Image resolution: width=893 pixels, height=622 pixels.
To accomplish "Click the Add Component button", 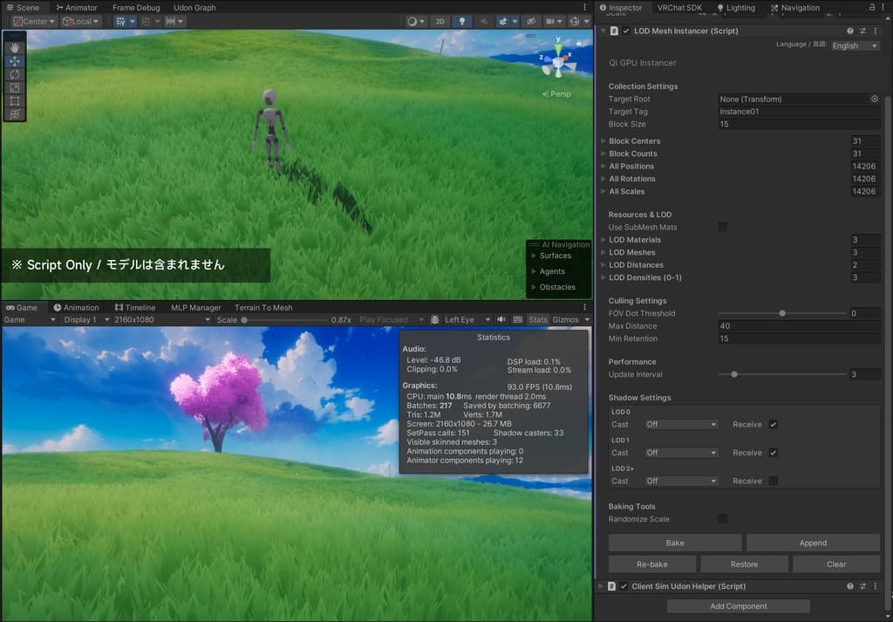I will 738,606.
